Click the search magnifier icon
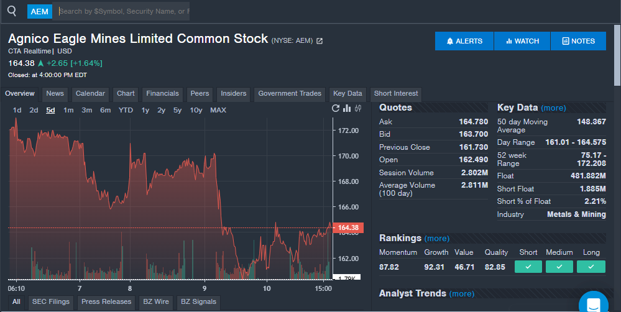This screenshot has width=621, height=312. [x=12, y=11]
